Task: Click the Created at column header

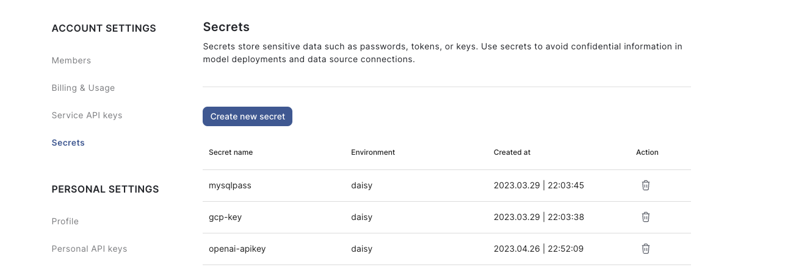Action: pyautogui.click(x=512, y=152)
